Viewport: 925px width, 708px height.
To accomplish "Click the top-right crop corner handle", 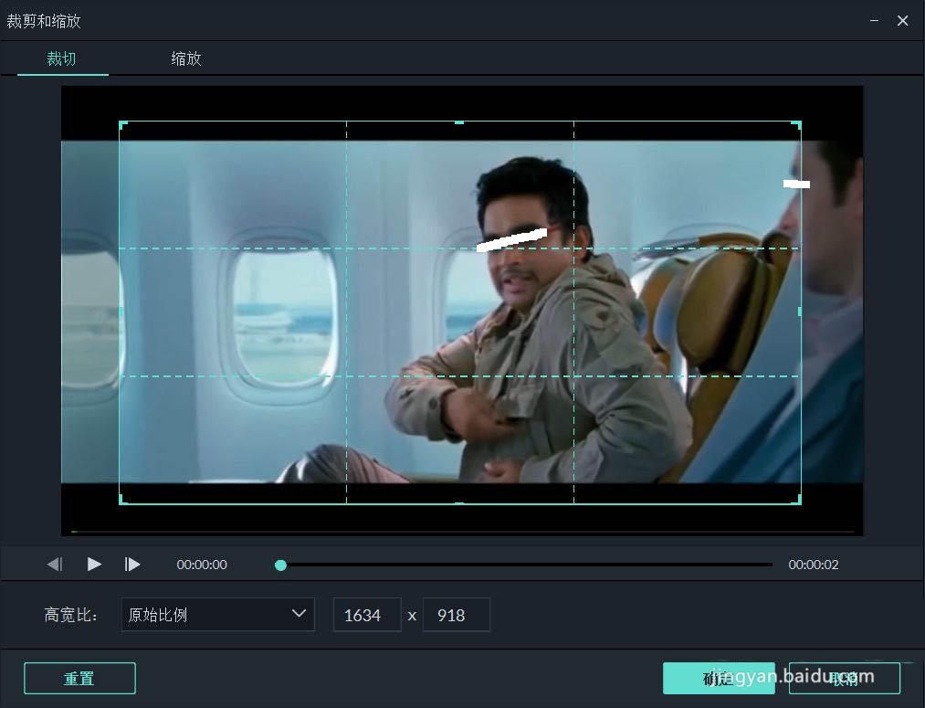I will pyautogui.click(x=797, y=124).
